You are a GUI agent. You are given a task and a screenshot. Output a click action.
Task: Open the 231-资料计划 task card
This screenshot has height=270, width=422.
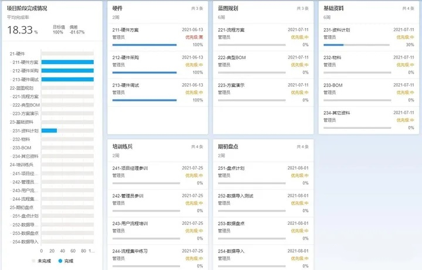point(369,36)
